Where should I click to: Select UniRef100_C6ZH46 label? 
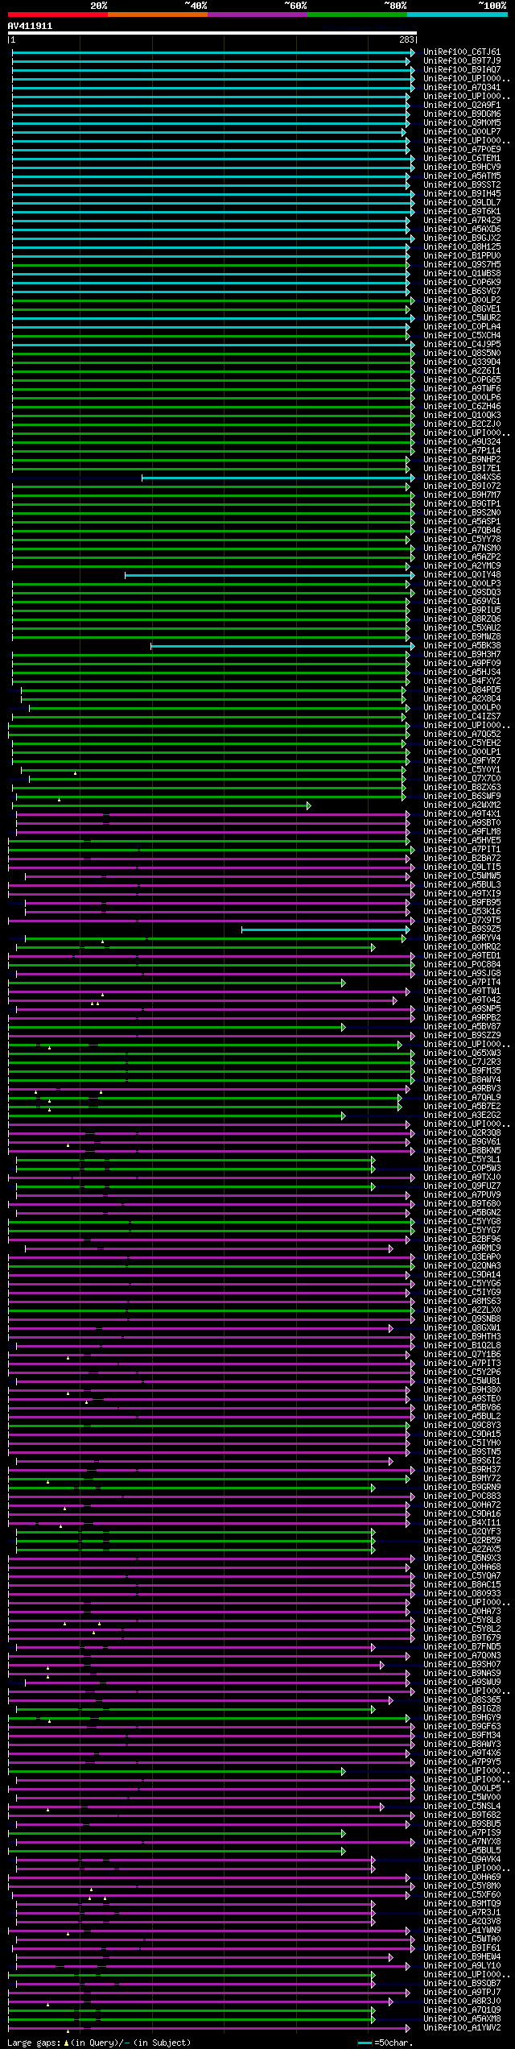pos(462,407)
